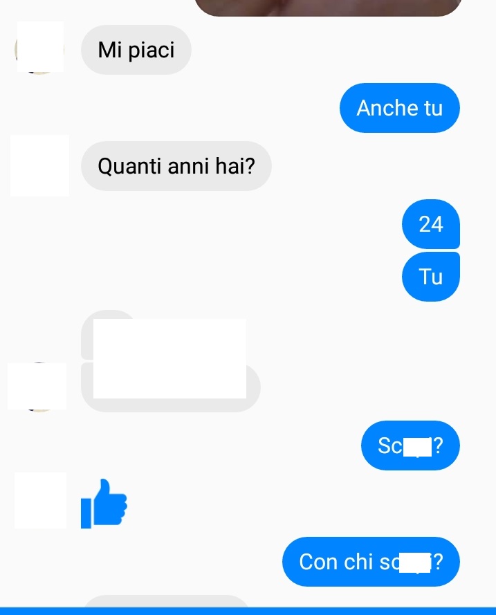This screenshot has height=615, width=496.
Task: Open the contact avatar beside the thumbs-up
Action: pyautogui.click(x=40, y=500)
